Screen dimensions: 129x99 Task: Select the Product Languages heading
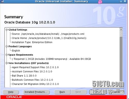pos(20,47)
